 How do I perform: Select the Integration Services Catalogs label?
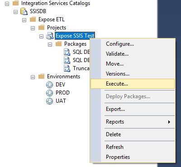(x=56, y=3)
